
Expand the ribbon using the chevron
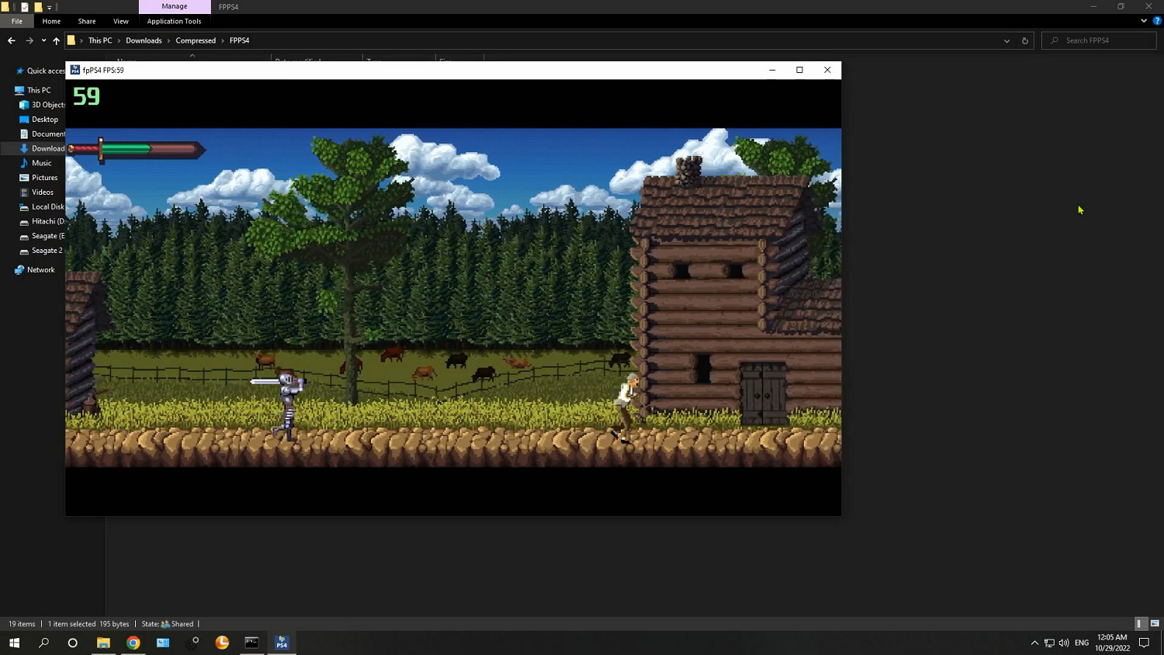click(x=1144, y=21)
